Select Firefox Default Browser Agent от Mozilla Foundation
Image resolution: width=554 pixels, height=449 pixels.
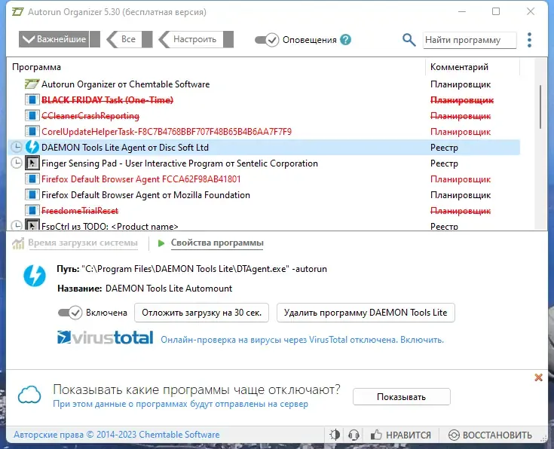click(264, 194)
